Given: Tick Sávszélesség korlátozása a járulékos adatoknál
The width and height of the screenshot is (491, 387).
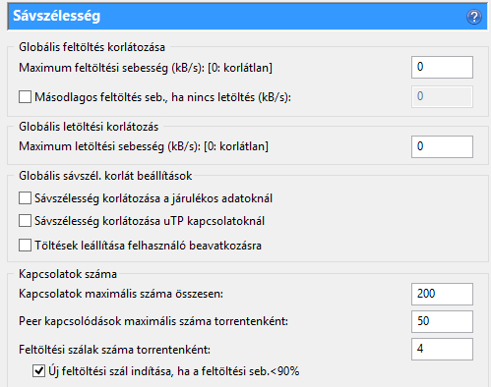Looking at the screenshot, I should click(x=25, y=198).
